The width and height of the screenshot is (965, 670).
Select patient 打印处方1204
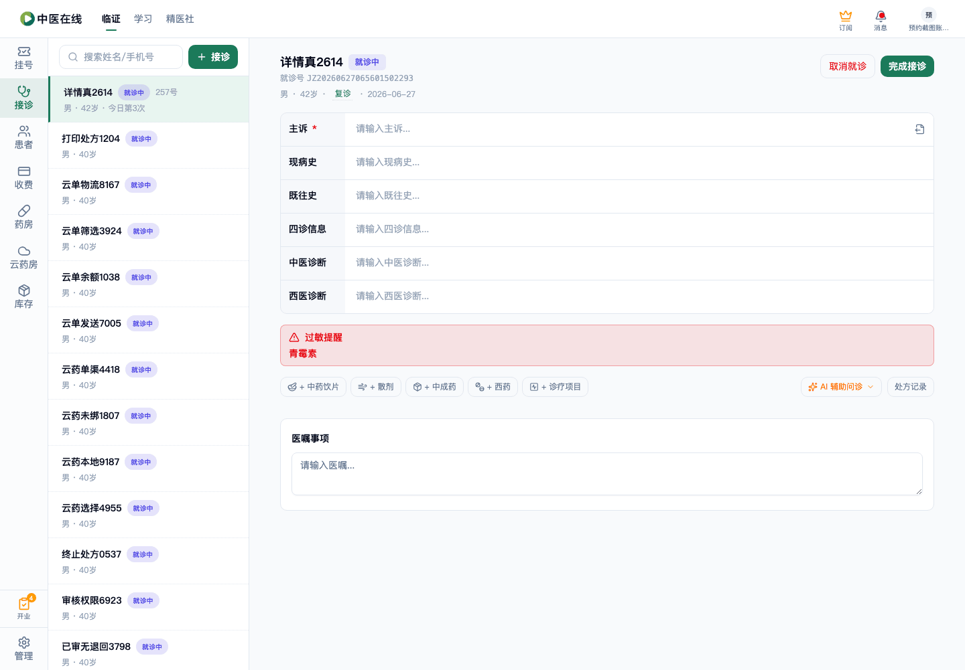(x=149, y=145)
